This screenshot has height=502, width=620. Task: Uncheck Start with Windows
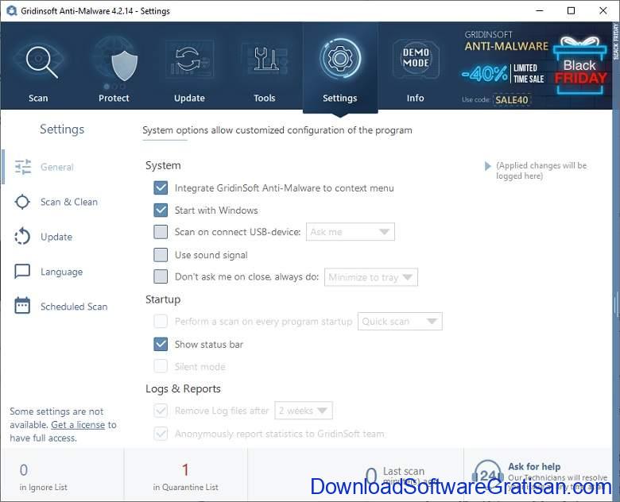click(x=161, y=210)
